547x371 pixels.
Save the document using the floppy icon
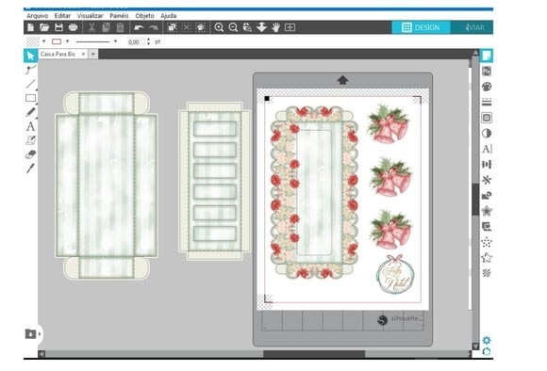[x=59, y=27]
